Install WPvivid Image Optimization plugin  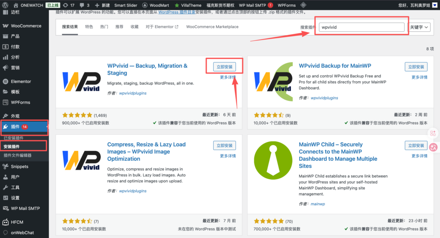tap(224, 145)
